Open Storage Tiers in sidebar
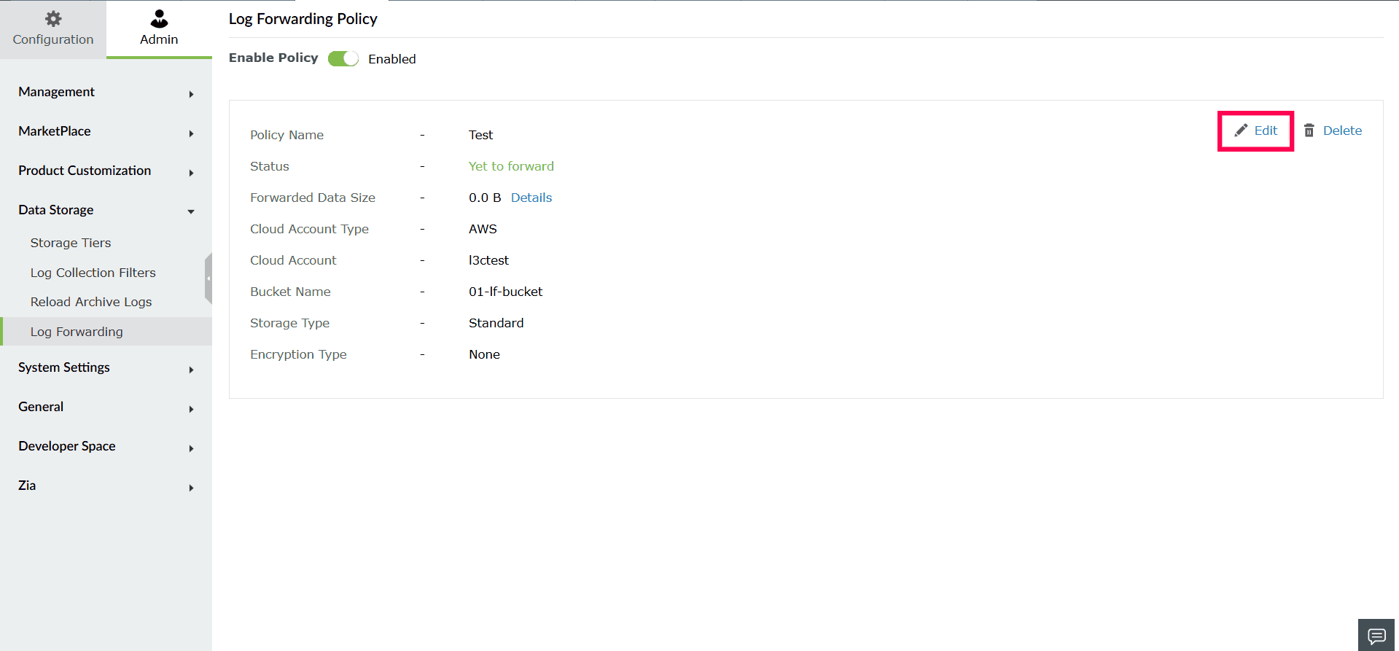Image resolution: width=1399 pixels, height=651 pixels. click(x=71, y=243)
